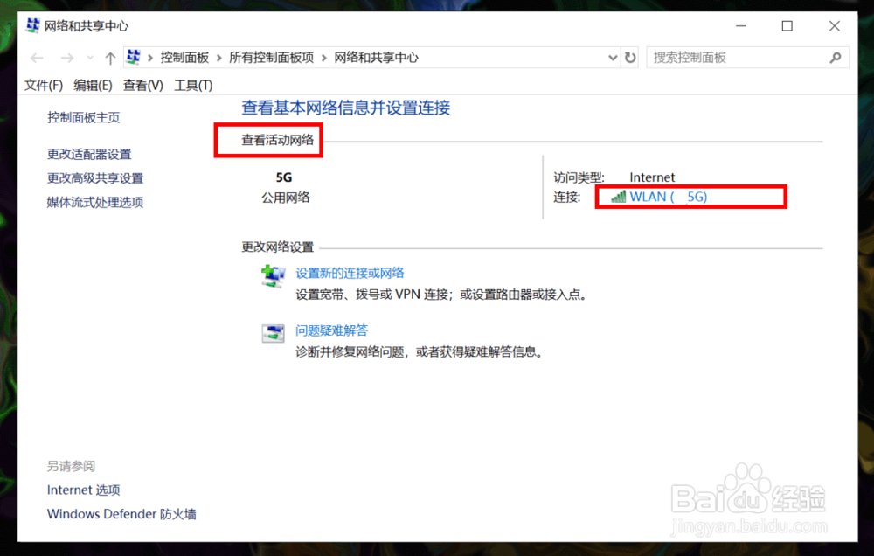Click the network icon in the title bar
Image resolution: width=874 pixels, height=556 pixels.
point(32,25)
